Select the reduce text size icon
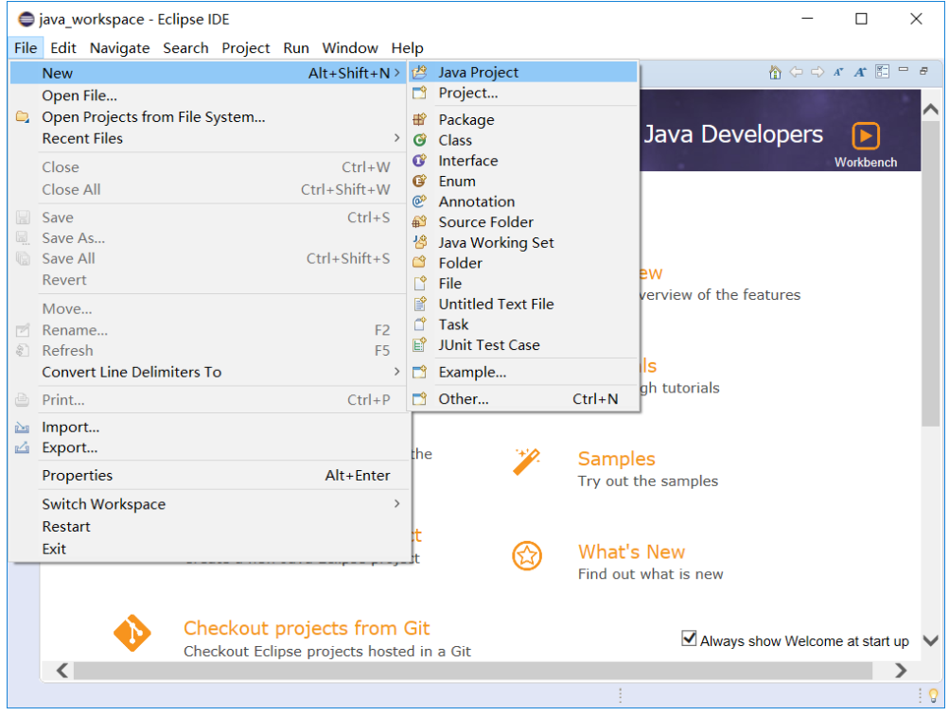Viewport: 949px width, 716px height. (838, 71)
